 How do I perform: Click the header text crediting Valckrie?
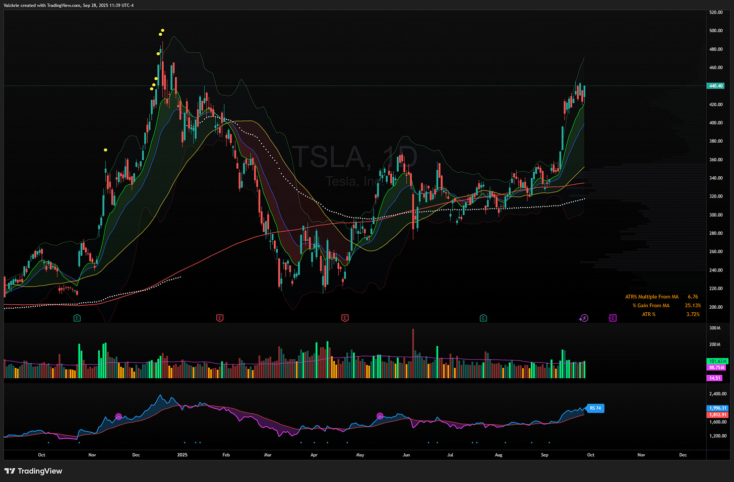[x=69, y=5]
